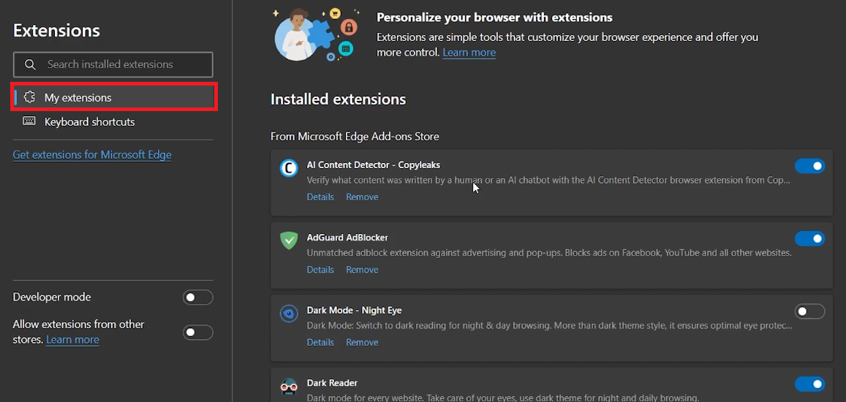The image size is (846, 402).
Task: Click the Night Eye extension icon
Action: 289,313
